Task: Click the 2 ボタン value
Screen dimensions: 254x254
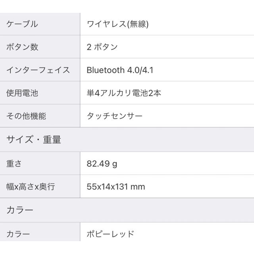Action: coord(102,47)
